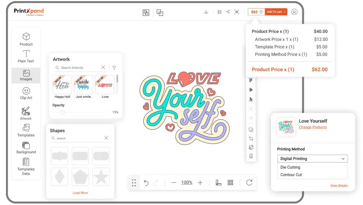This screenshot has height=205, width=363.
Task: Delete the selected object
Action: tap(251, 156)
